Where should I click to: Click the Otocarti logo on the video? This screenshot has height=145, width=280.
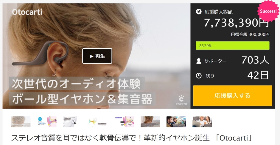(27, 12)
